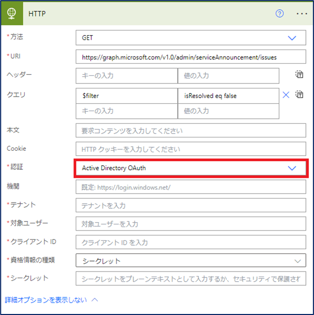
Task: Click the Cookie input field
Action: (x=191, y=149)
